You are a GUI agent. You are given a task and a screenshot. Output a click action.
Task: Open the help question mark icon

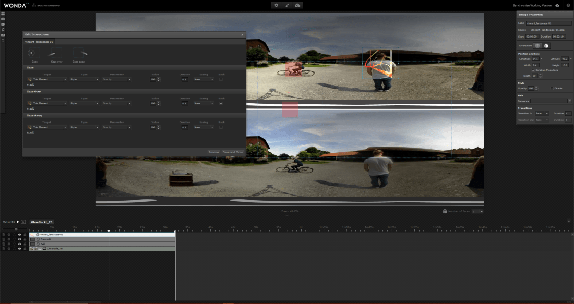tap(568, 5)
